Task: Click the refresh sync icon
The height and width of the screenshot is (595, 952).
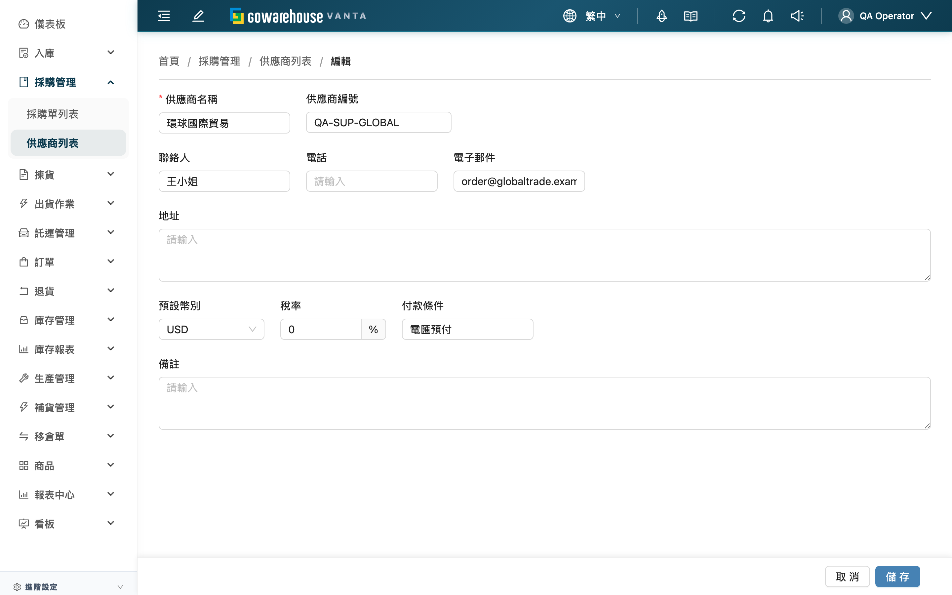Action: [739, 16]
